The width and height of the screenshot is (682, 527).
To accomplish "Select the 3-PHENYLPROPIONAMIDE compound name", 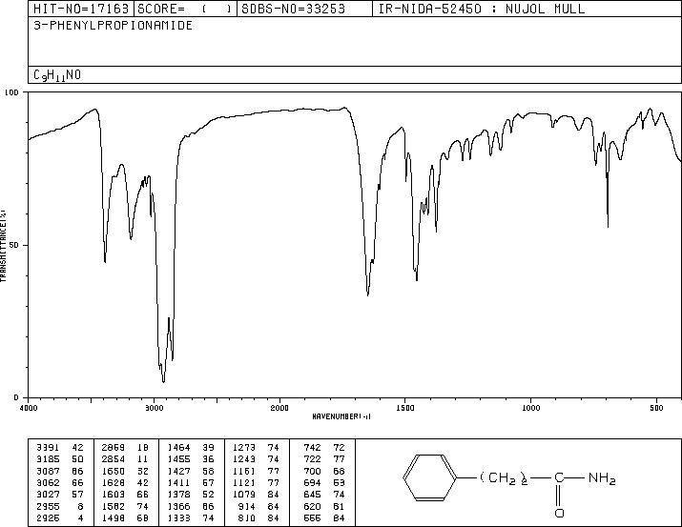I will pos(114,26).
